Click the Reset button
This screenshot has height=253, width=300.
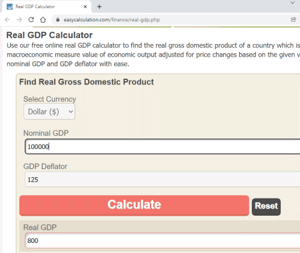[266, 207]
